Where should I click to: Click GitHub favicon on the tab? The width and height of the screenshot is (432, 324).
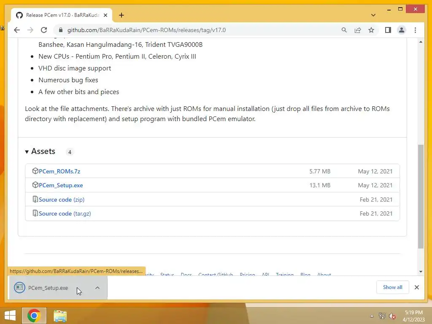pyautogui.click(x=19, y=15)
